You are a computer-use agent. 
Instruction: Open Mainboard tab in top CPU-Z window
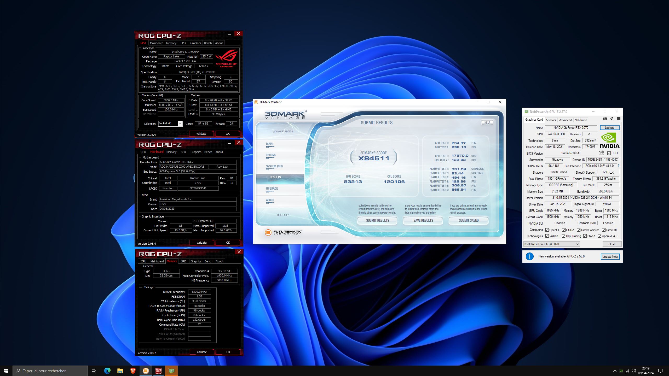click(x=157, y=43)
